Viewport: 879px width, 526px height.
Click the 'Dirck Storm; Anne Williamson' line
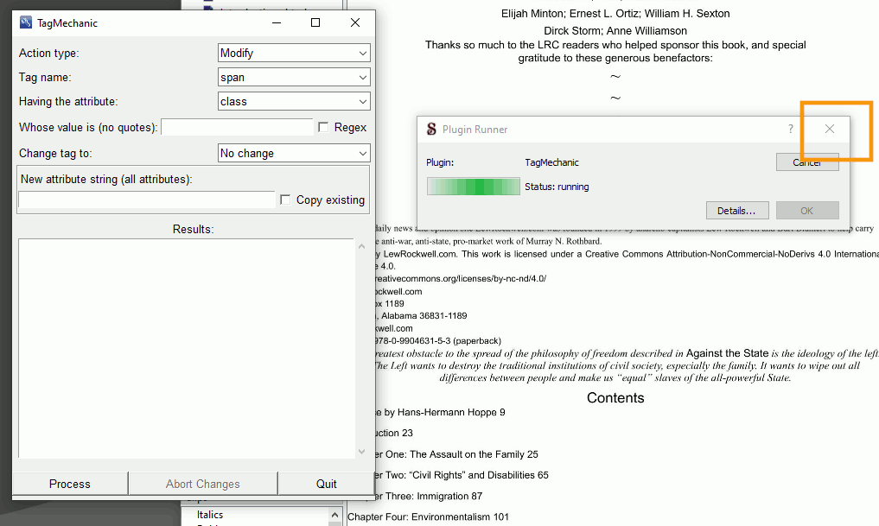pyautogui.click(x=615, y=31)
